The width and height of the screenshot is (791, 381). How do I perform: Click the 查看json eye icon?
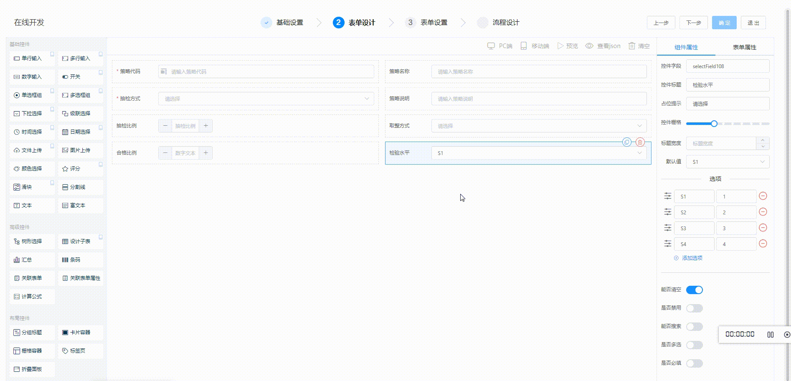coord(589,46)
